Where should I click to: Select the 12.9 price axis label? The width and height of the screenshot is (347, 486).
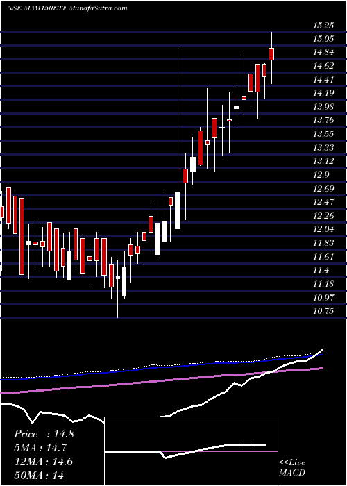pos(321,174)
